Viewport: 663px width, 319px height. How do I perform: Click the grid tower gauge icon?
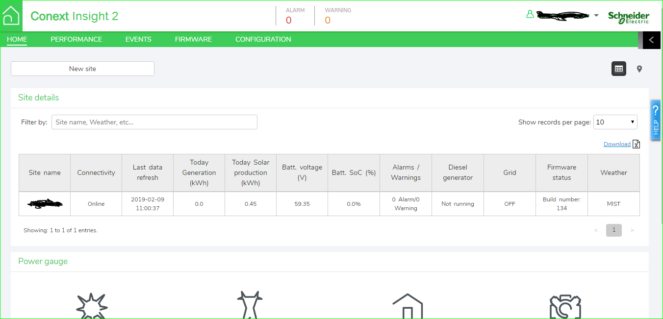coord(250,305)
